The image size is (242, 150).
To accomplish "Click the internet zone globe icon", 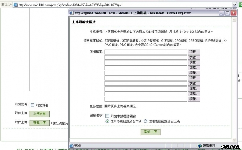I will click(x=200, y=146).
